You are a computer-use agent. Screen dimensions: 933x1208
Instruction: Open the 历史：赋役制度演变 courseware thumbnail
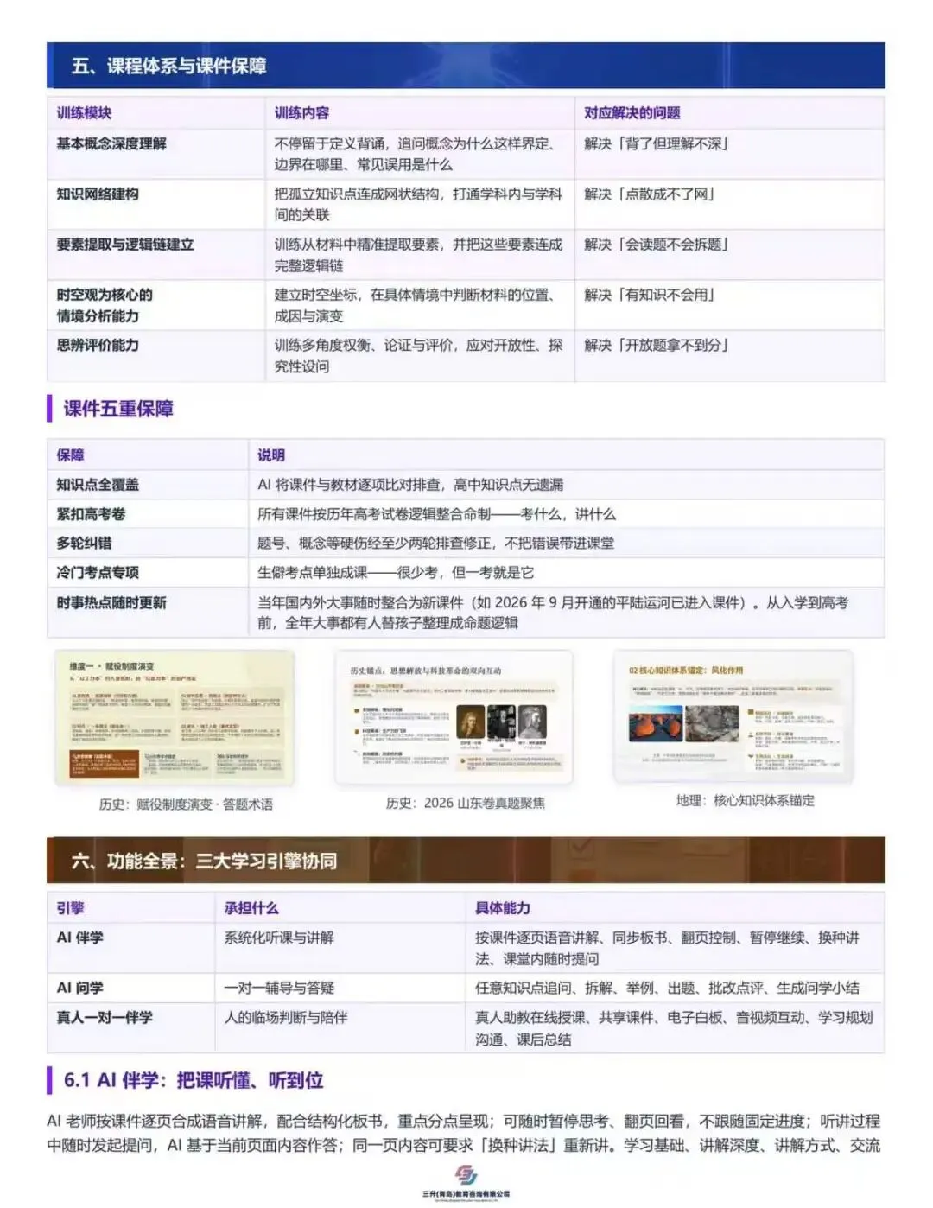click(175, 719)
